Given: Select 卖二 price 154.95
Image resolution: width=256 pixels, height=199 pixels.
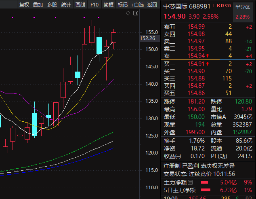Looking at the screenshot, I should tap(196, 49).
